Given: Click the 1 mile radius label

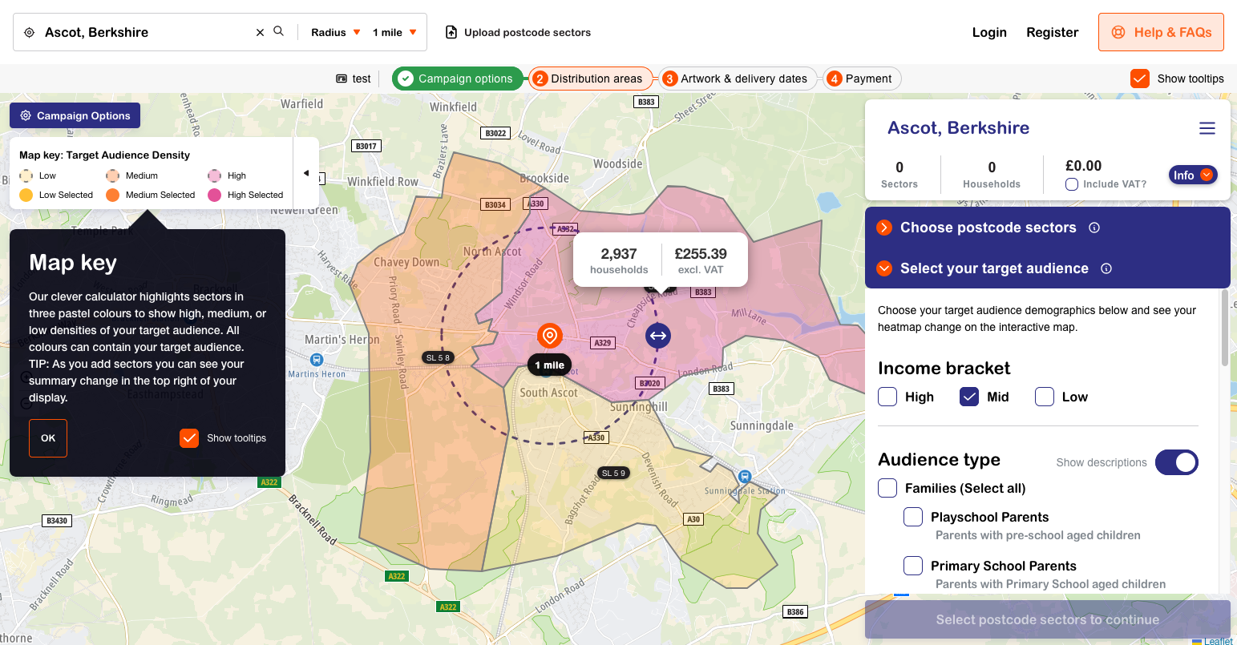Looking at the screenshot, I should 550,365.
